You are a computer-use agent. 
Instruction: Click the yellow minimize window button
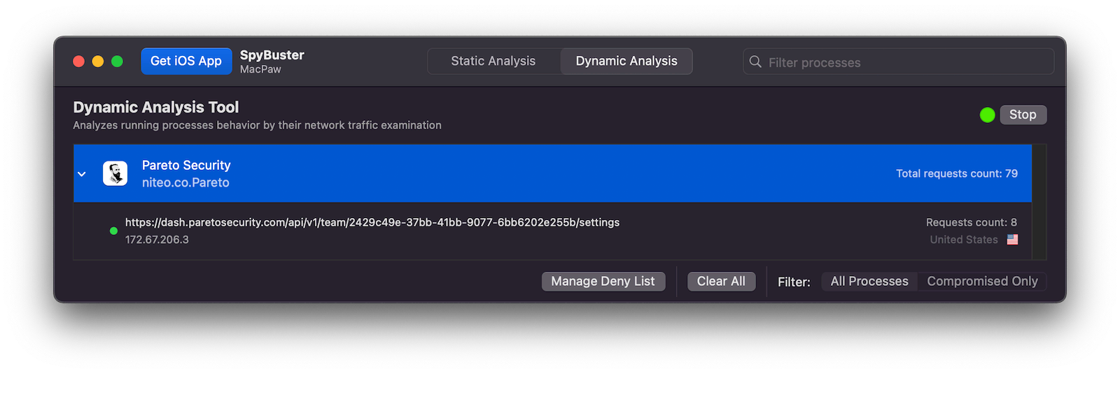[x=98, y=61]
